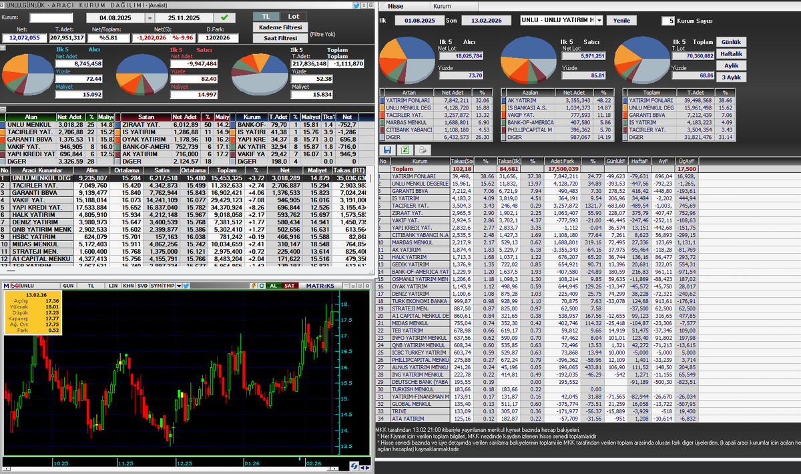Click the Matriks M logo in chart toolbar
This screenshot has height=474, width=801.
[6, 286]
